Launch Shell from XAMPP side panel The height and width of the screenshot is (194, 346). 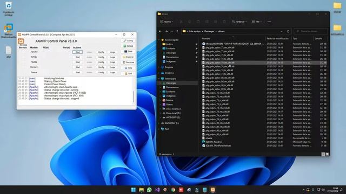128,51
